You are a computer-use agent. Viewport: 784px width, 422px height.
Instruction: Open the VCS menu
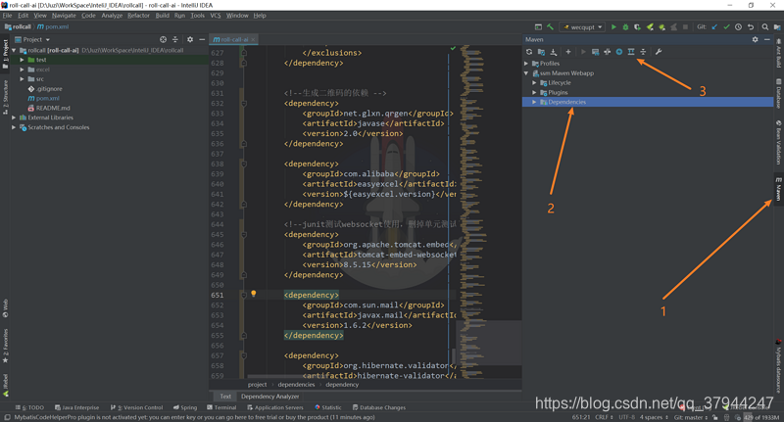[x=216, y=16]
